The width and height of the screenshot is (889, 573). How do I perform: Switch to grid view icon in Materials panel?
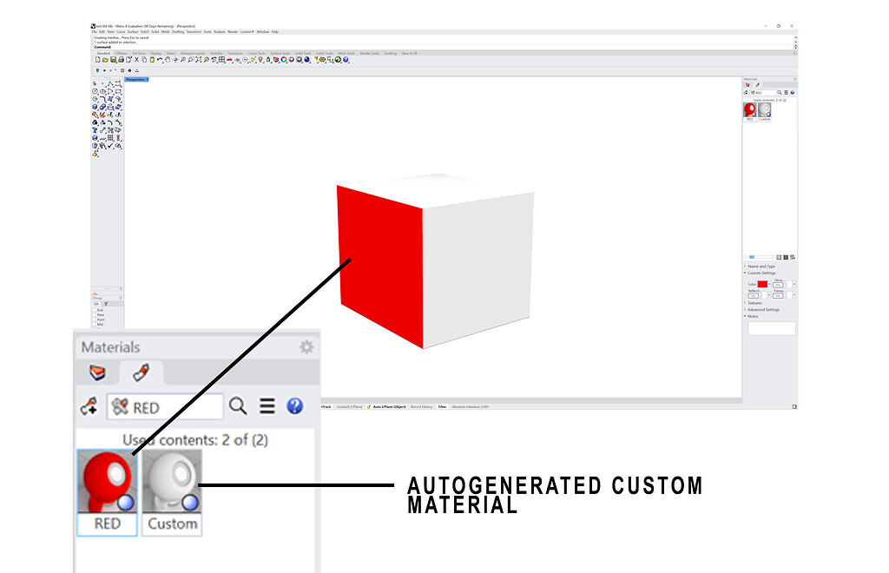tap(793, 257)
